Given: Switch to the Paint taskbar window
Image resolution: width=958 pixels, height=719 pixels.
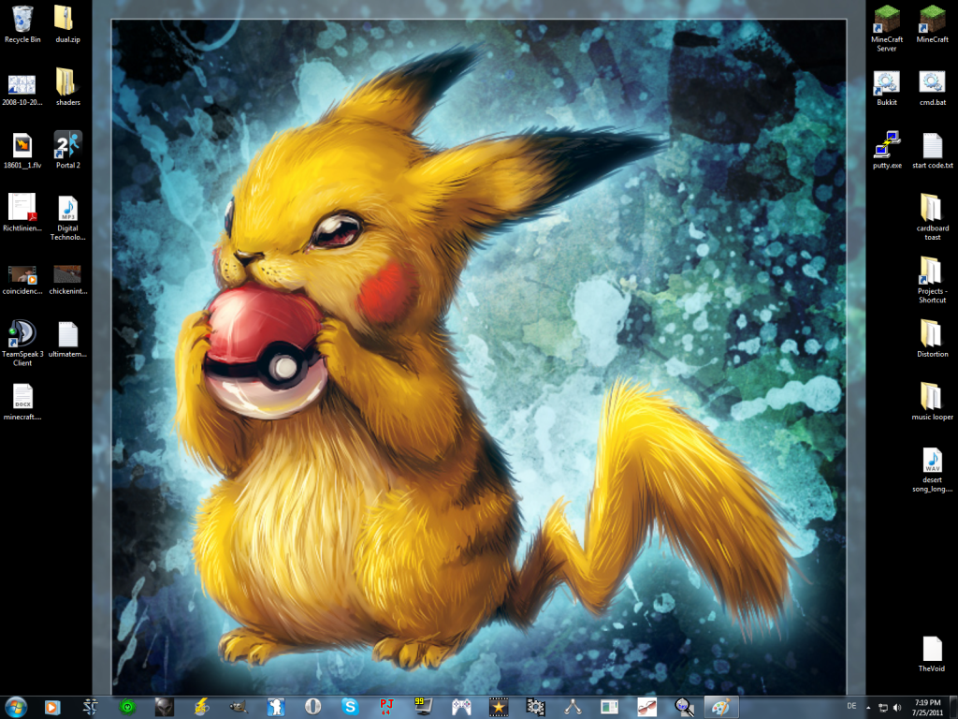Looking at the screenshot, I should [721, 708].
